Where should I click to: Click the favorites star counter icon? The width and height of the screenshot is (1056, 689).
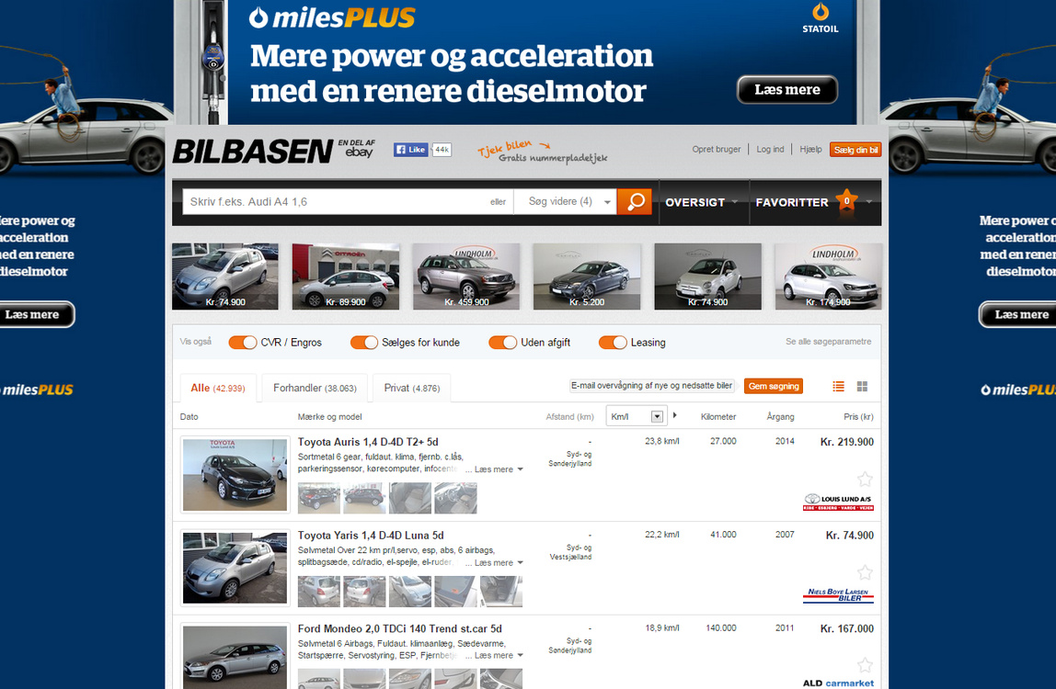click(x=846, y=201)
